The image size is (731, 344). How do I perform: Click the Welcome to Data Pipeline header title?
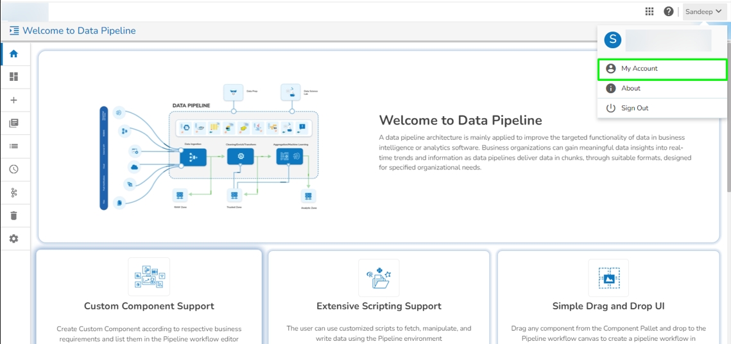(x=79, y=31)
